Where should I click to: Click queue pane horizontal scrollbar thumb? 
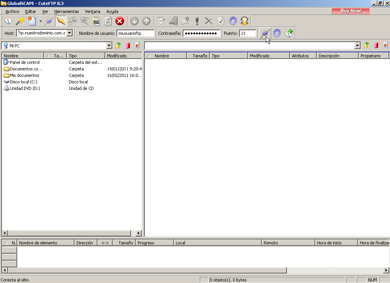pos(147,270)
